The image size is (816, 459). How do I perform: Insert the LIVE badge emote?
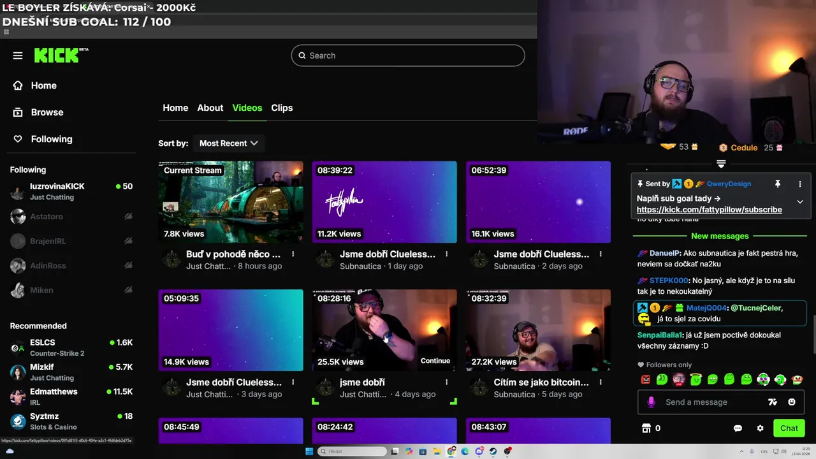(x=679, y=379)
